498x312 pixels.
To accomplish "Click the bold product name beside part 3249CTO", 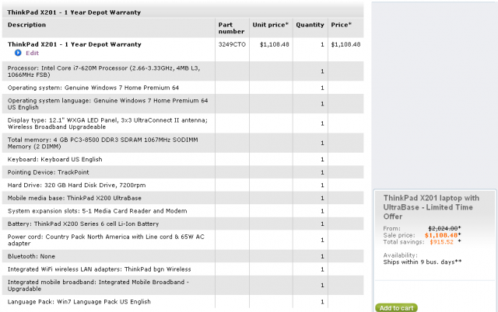I will pos(75,44).
